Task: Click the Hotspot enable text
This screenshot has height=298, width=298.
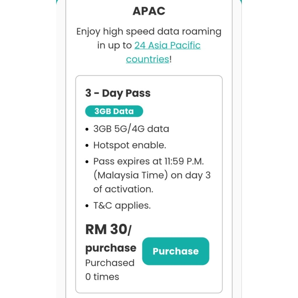Action: point(130,145)
